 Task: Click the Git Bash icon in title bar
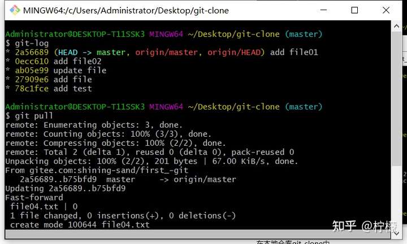click(x=15, y=10)
